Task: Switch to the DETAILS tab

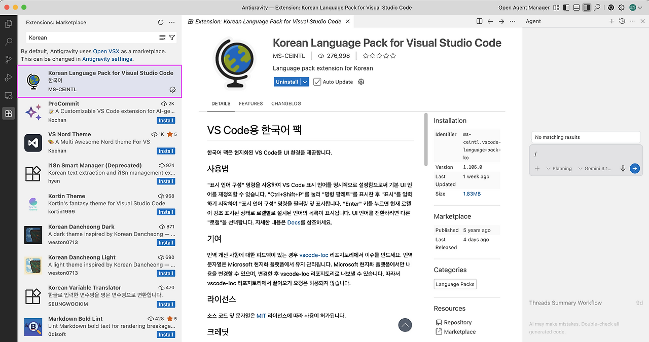Action: click(x=221, y=103)
